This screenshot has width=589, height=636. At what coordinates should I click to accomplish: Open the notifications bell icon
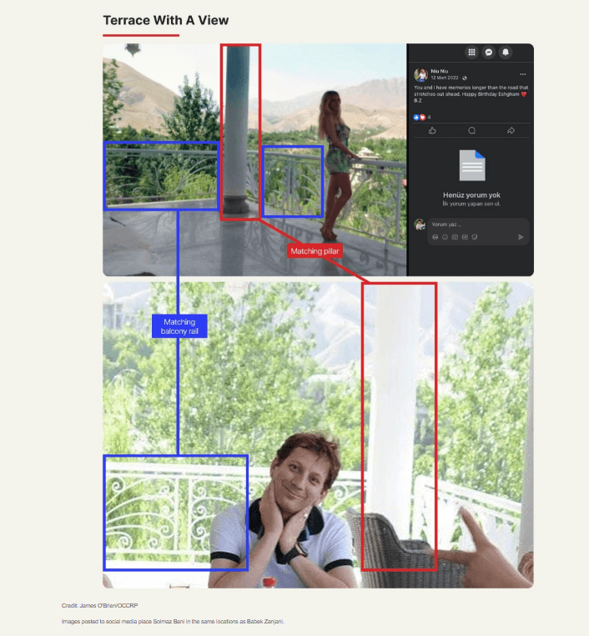(x=506, y=52)
